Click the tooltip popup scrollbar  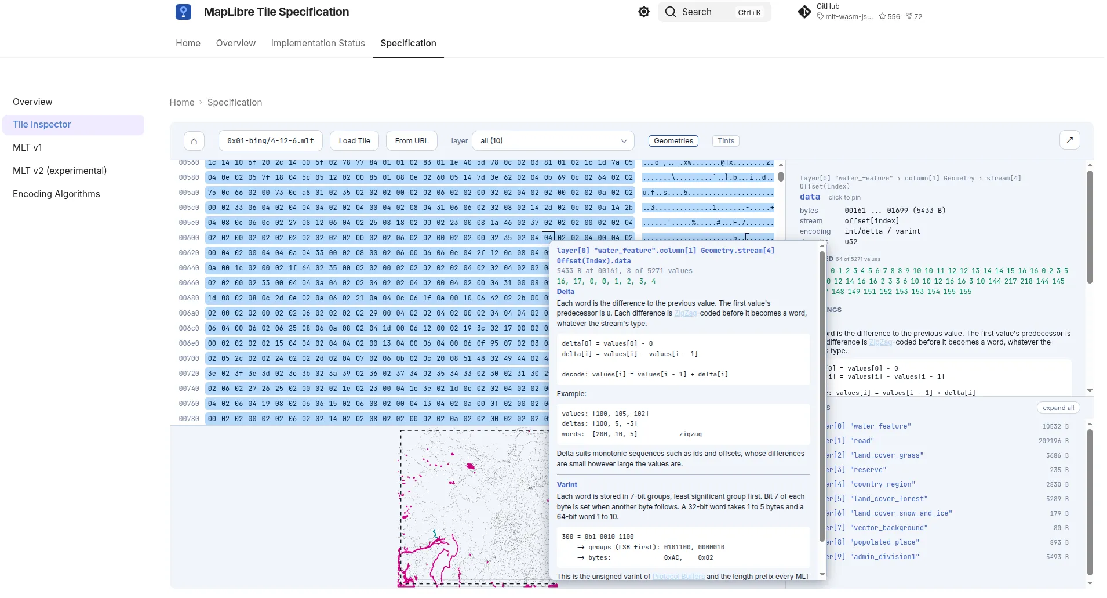pos(822,396)
